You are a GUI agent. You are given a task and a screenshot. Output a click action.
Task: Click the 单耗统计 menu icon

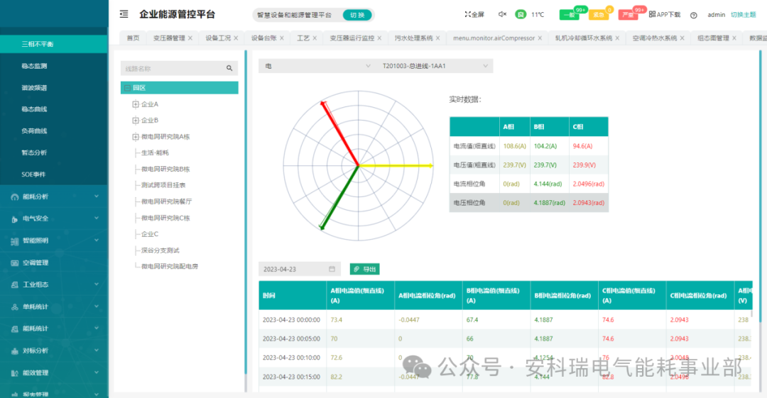(15, 307)
